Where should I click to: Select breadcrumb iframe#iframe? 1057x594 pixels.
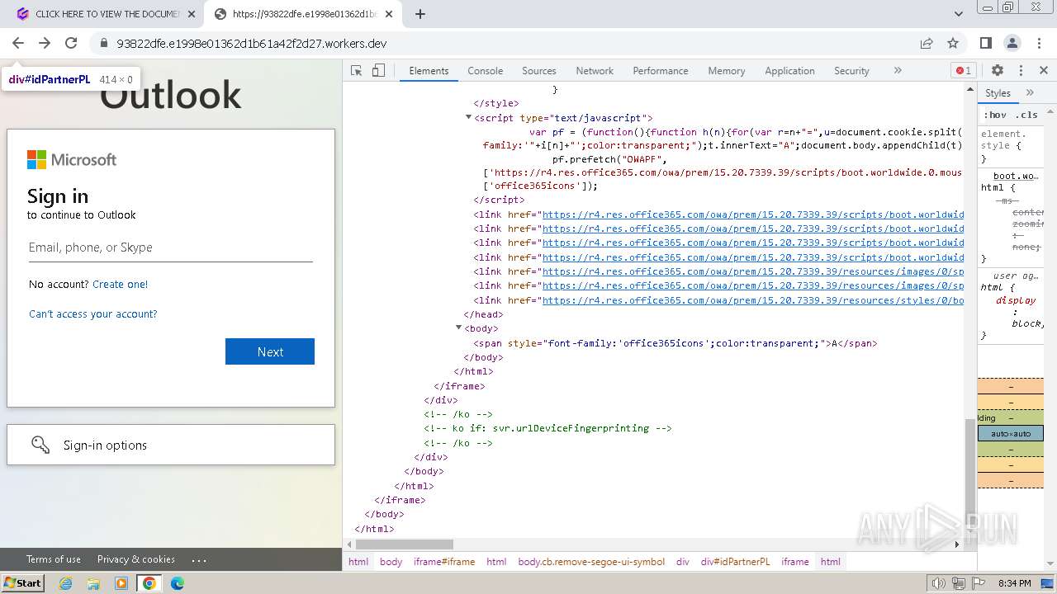[444, 562]
